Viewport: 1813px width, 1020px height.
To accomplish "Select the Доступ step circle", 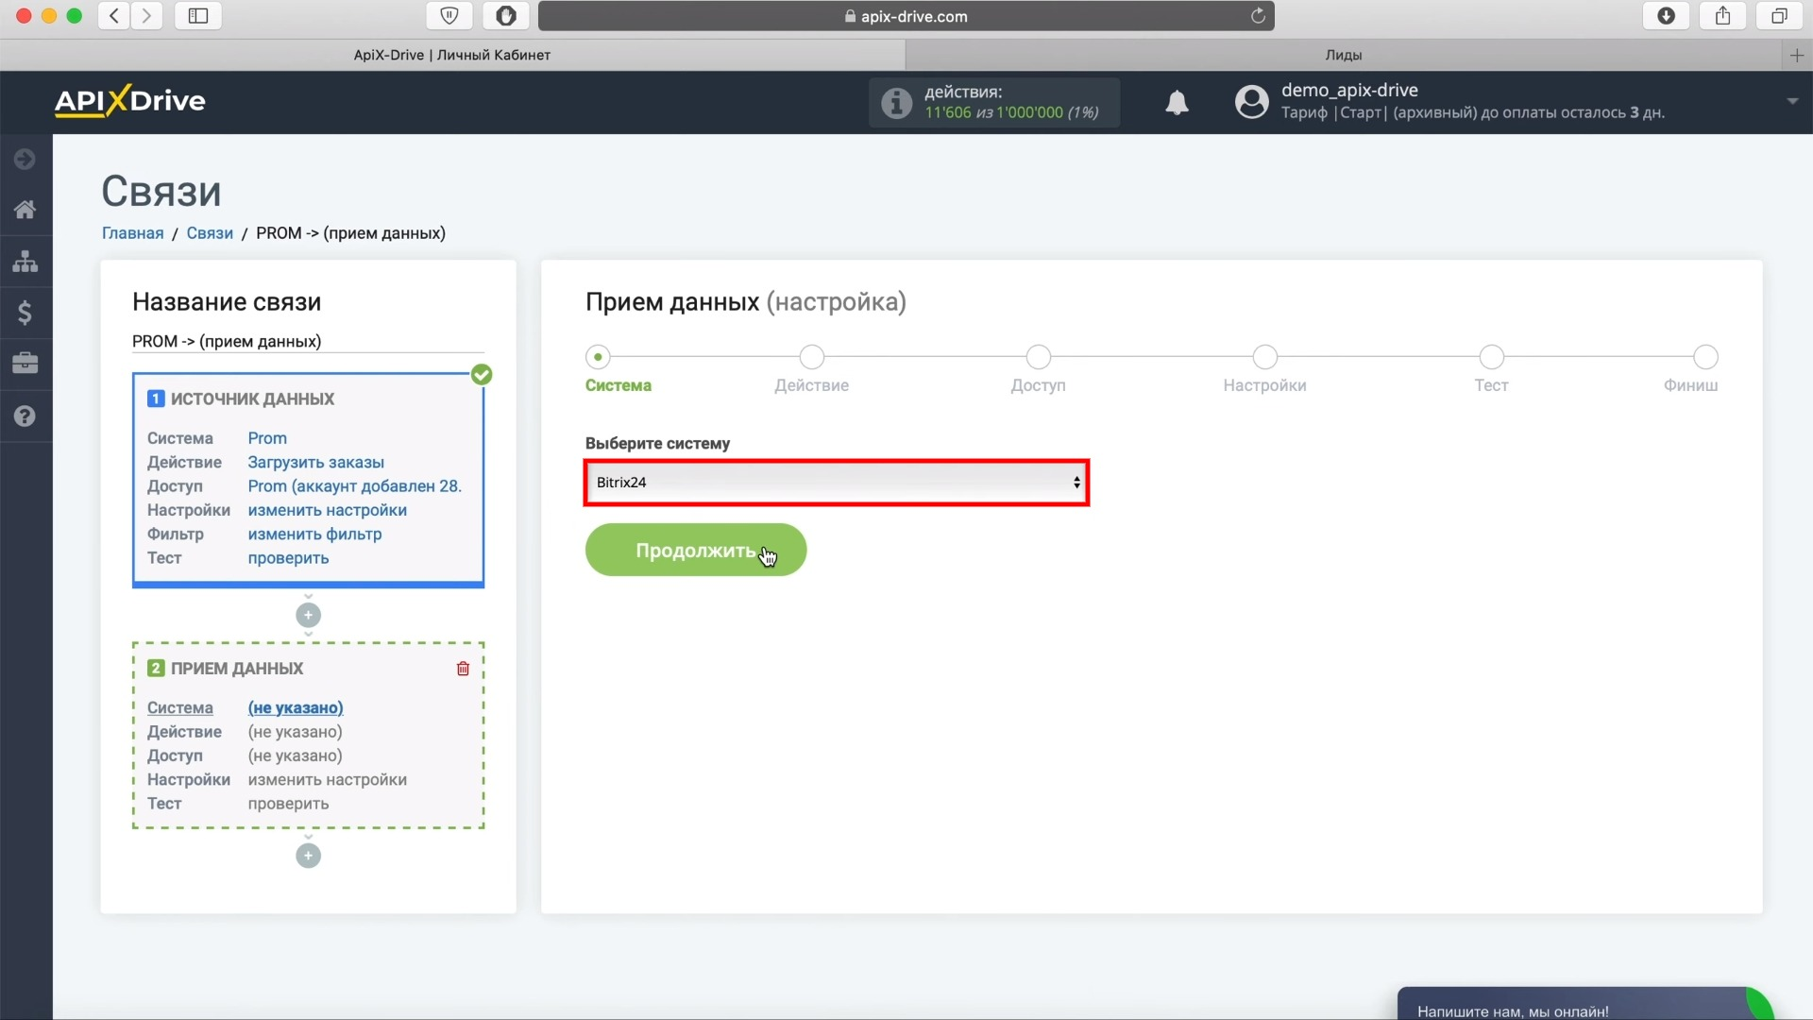I will pos(1039,357).
